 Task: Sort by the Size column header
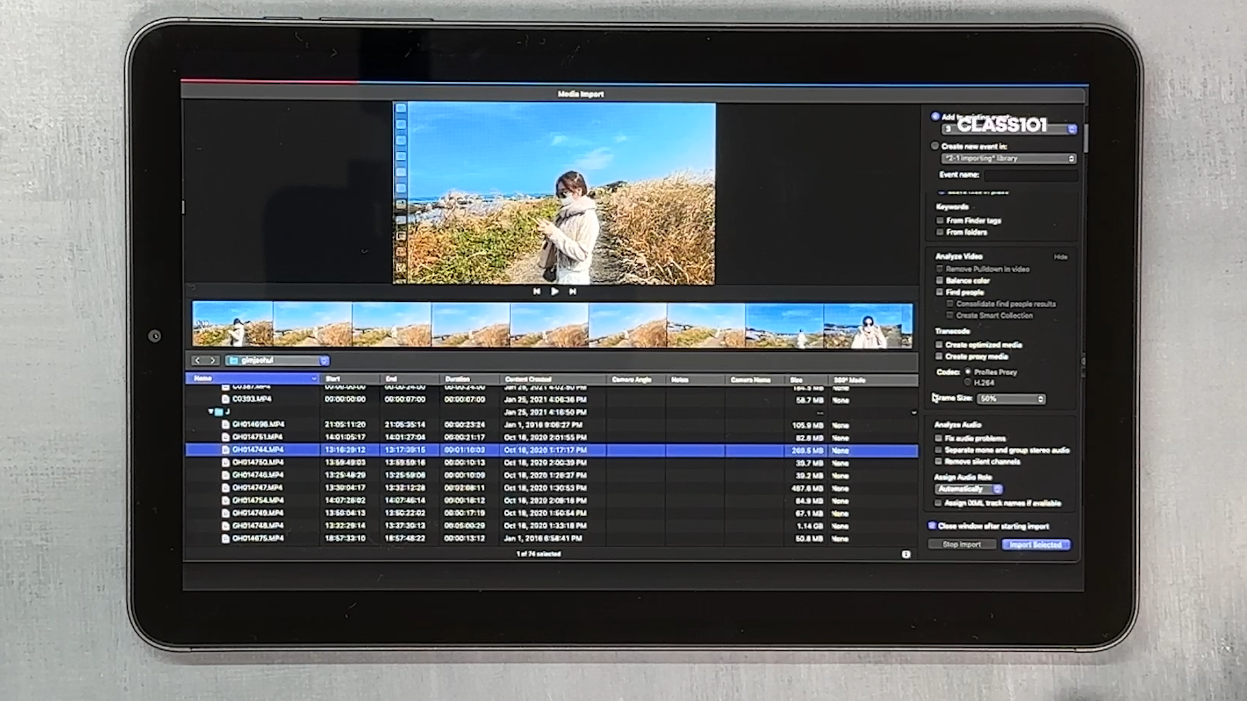796,380
